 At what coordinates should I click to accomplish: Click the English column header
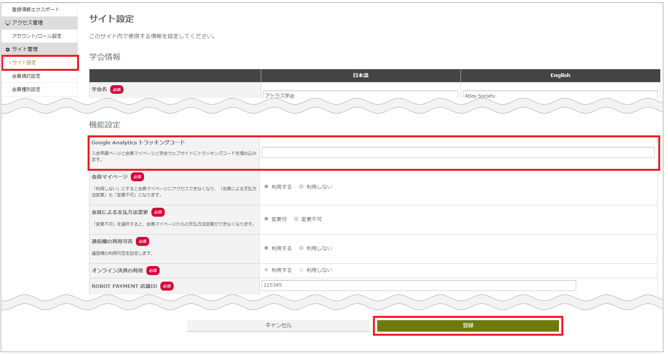point(560,75)
